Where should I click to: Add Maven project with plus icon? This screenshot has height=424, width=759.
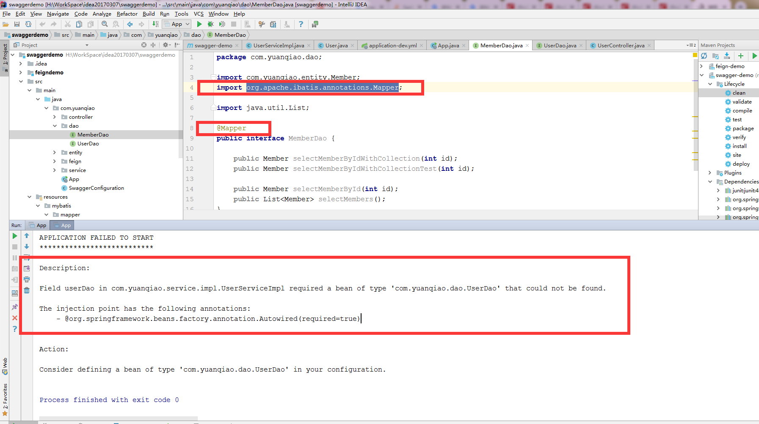pyautogui.click(x=741, y=56)
